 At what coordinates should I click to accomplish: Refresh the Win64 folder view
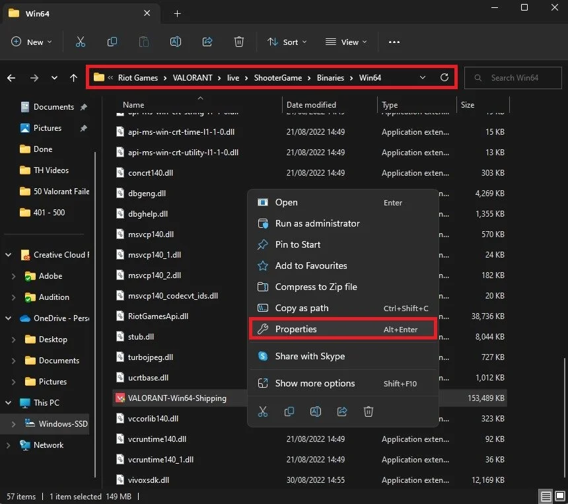point(444,77)
